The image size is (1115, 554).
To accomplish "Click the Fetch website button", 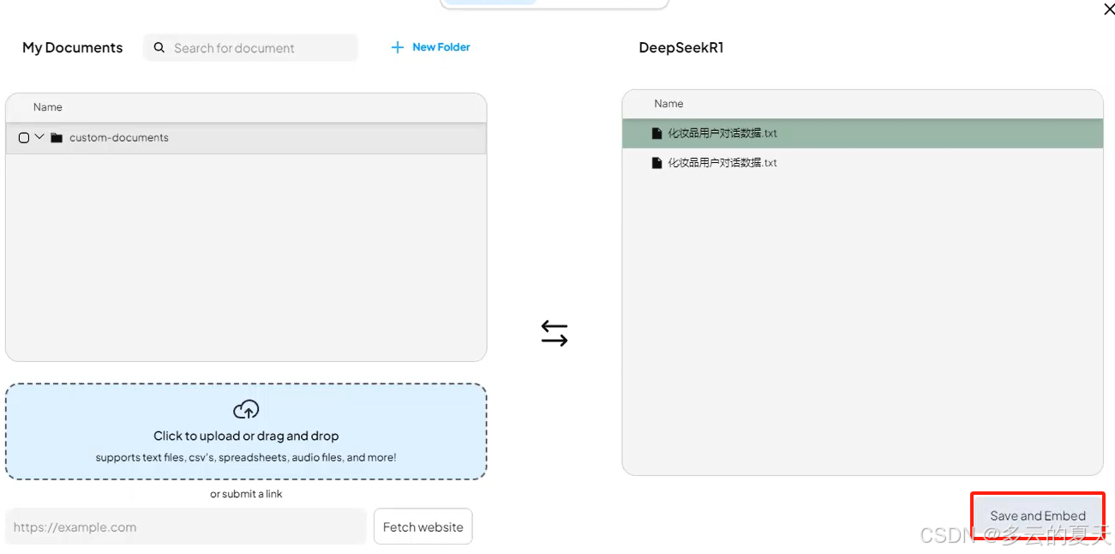I will pyautogui.click(x=423, y=527).
